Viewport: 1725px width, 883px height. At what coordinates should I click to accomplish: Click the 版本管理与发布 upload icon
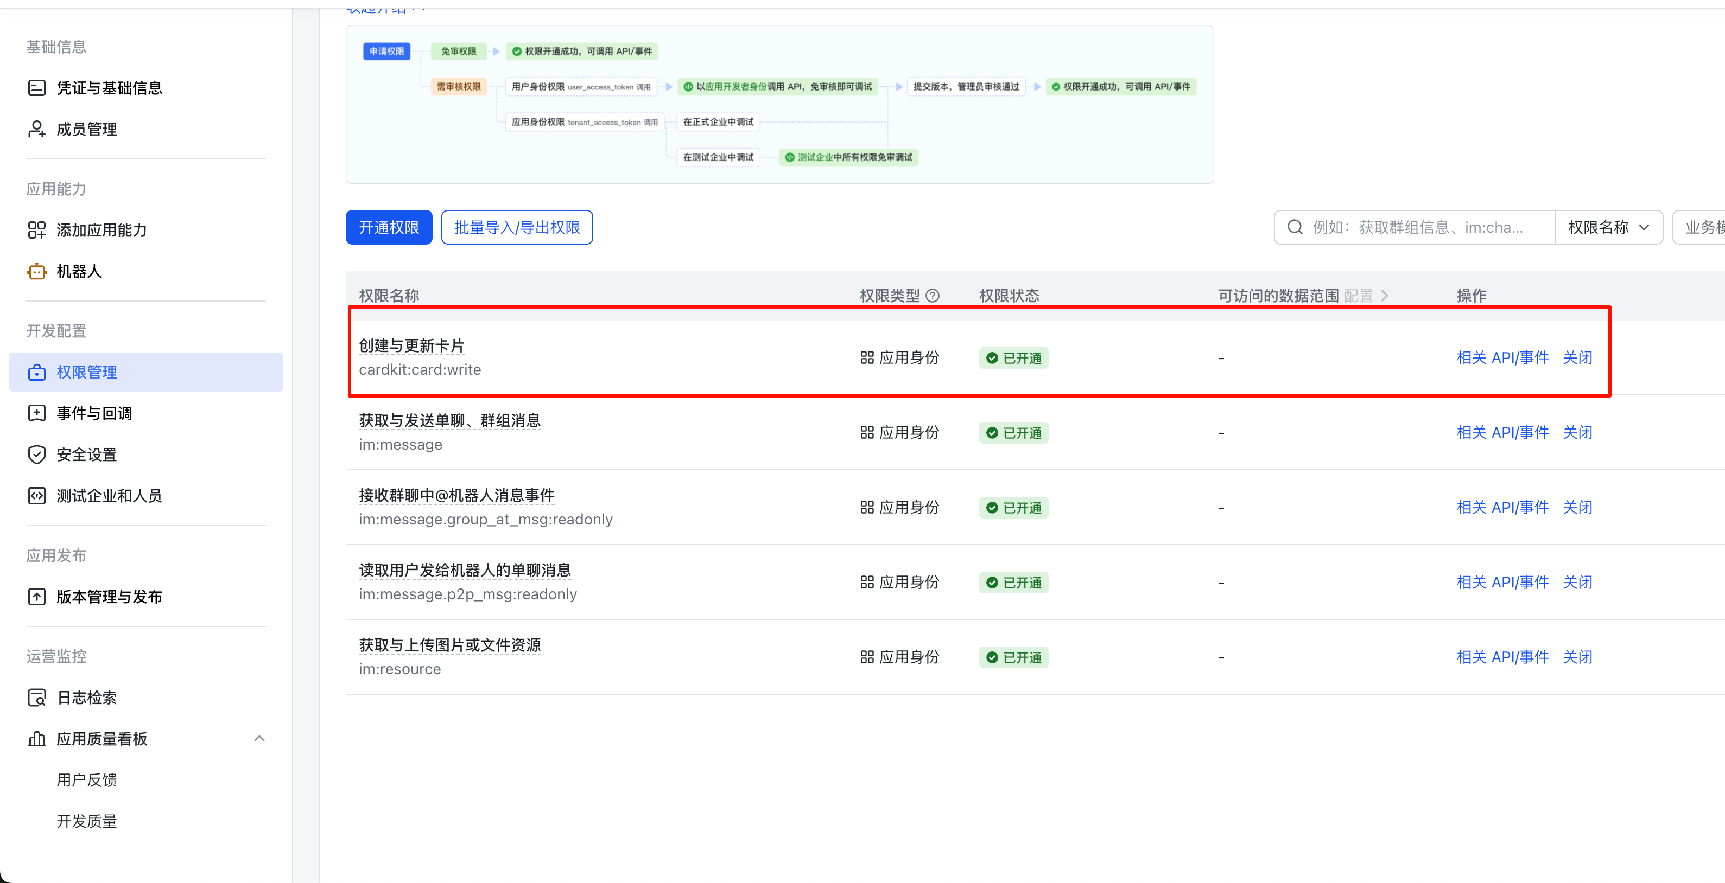click(x=36, y=597)
